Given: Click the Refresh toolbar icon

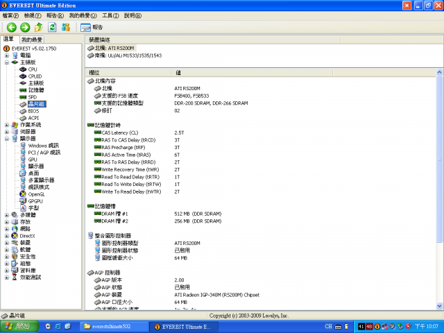Looking at the screenshot, I should click(x=52, y=28).
